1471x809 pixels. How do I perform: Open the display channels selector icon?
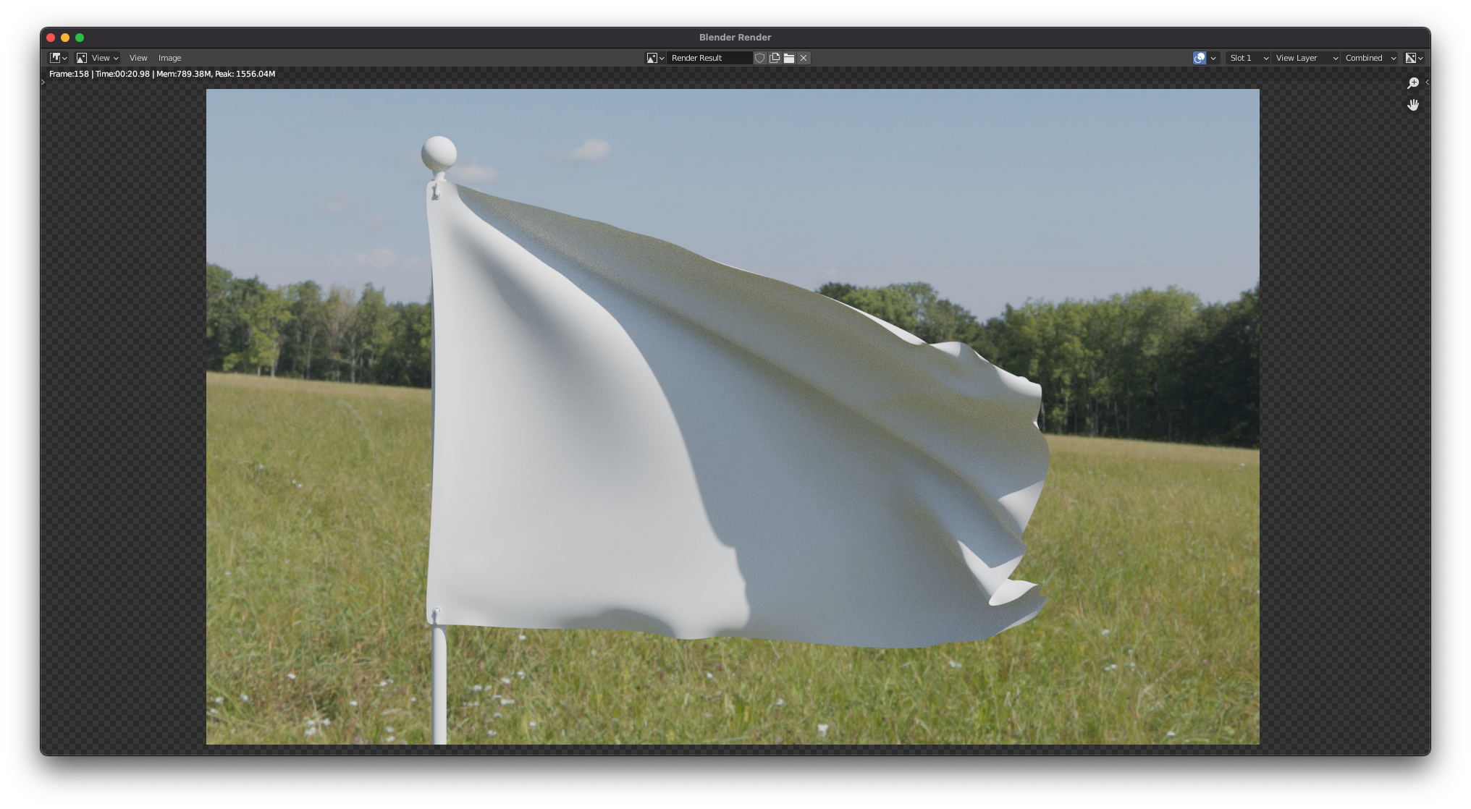[1414, 58]
